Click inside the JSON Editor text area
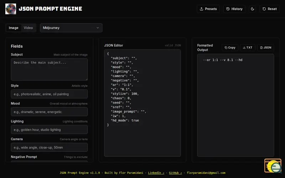The height and width of the screenshot is (178, 285). (142, 103)
